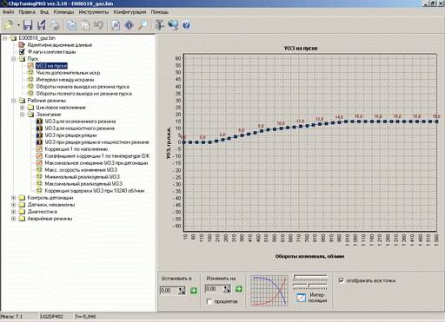Click the Изменить на value field
This screenshot has width=445, height=322.
(x=214, y=289)
